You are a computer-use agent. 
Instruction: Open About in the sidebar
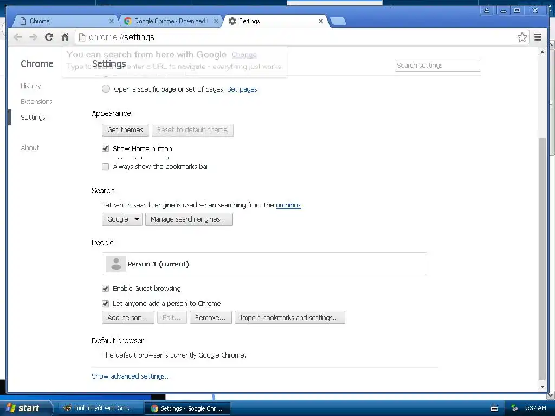pyautogui.click(x=30, y=147)
